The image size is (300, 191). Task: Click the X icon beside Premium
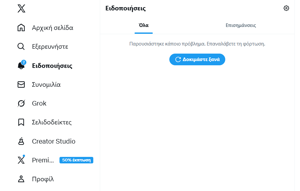coord(21,160)
